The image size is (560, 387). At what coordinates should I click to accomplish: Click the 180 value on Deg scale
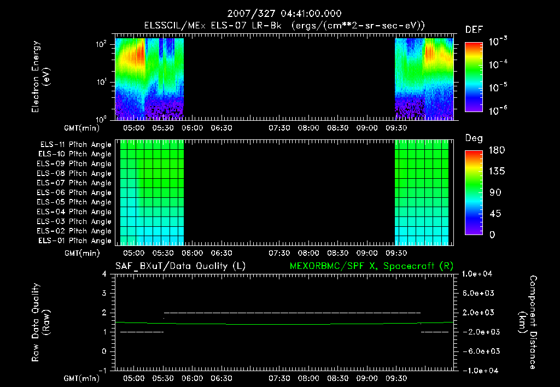click(x=497, y=150)
